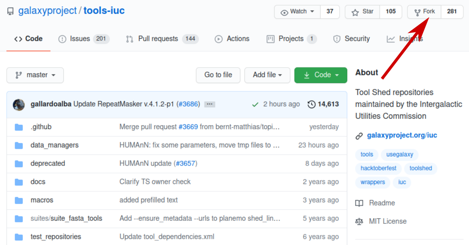Open the master branch dropdown
The width and height of the screenshot is (469, 245).
click(35, 75)
